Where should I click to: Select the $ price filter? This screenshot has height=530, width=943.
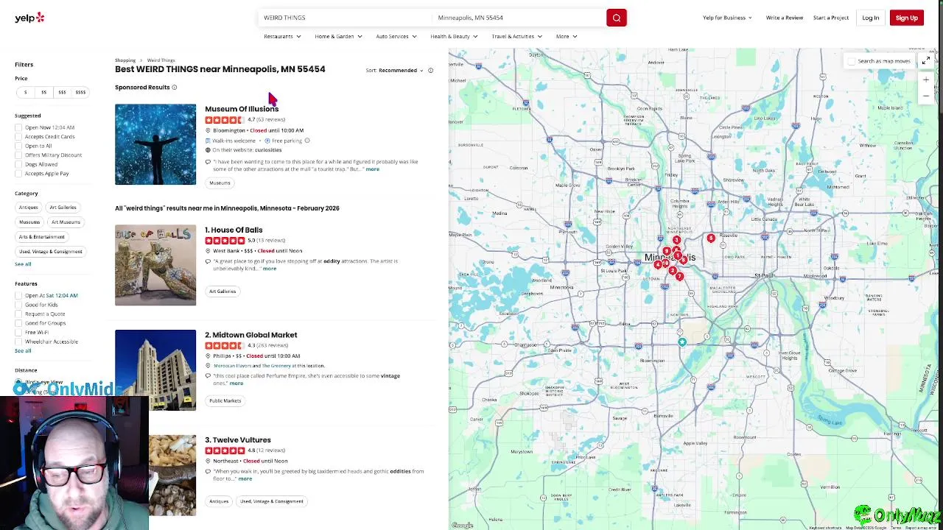[x=25, y=93]
